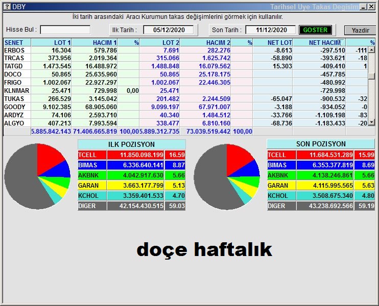The image size is (379, 306).
Task: Select the TUKAS row name
Action: coord(14,99)
